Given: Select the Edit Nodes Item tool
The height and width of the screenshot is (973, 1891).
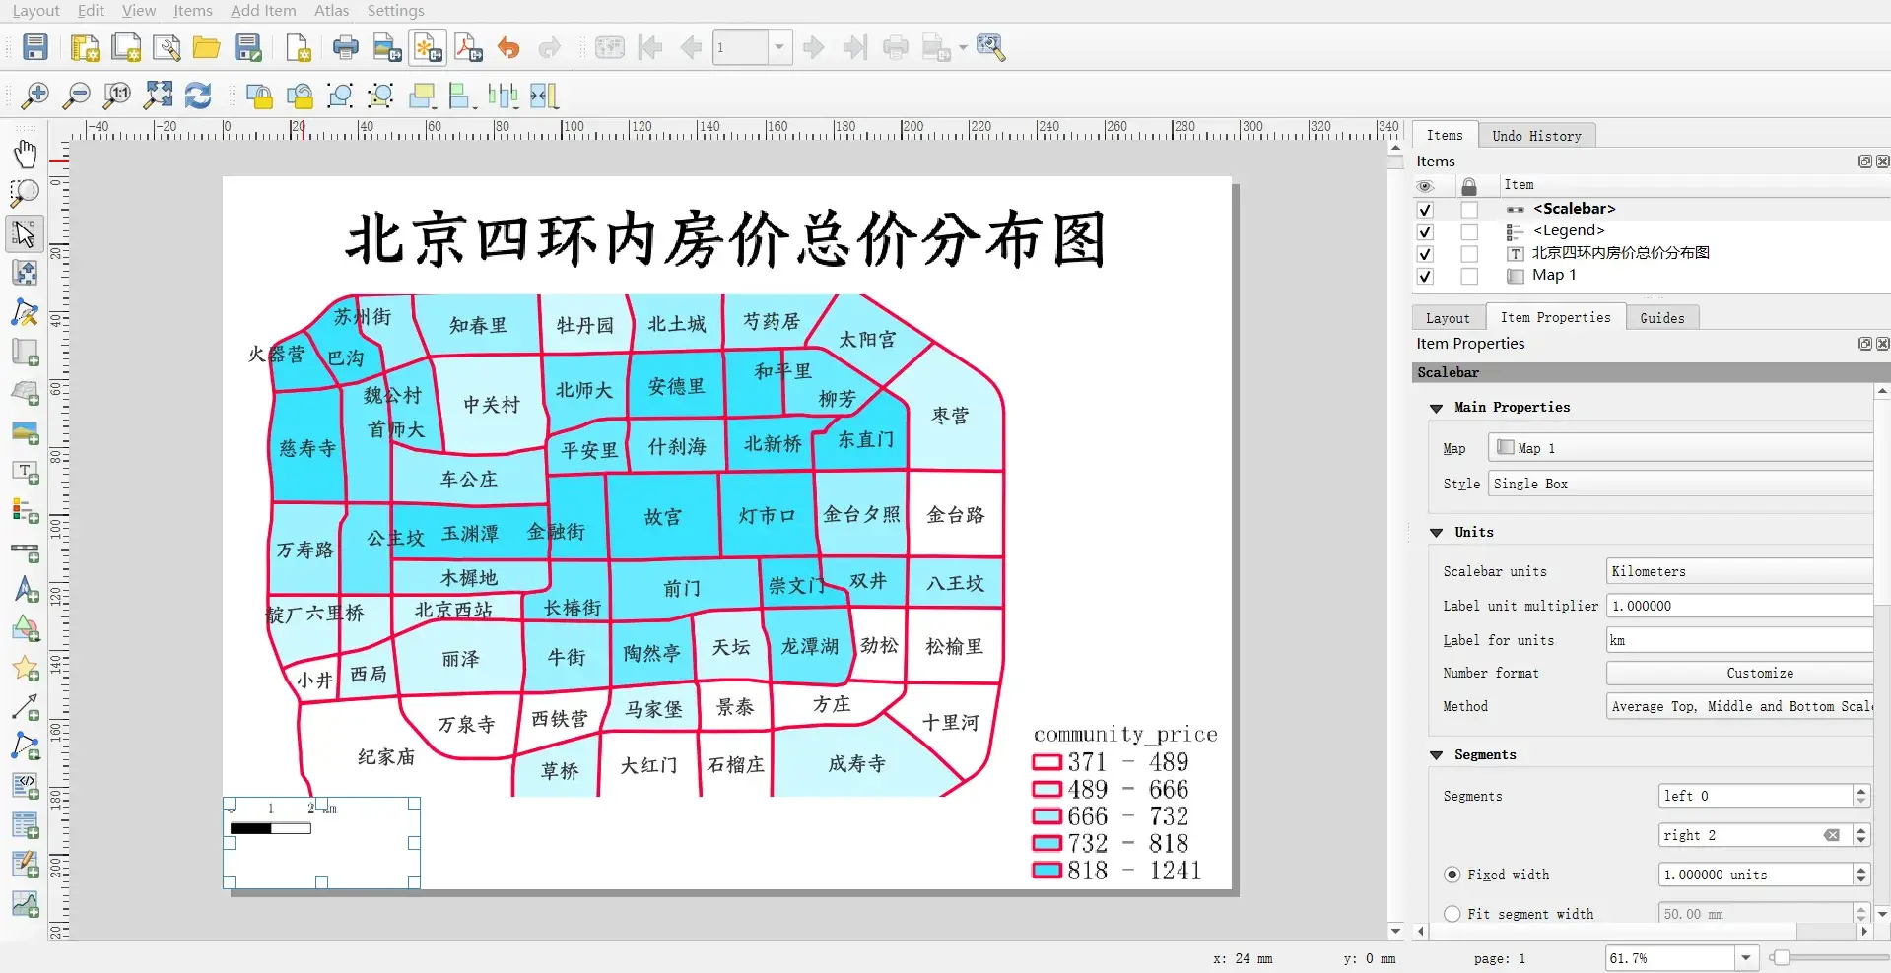Looking at the screenshot, I should pyautogui.click(x=26, y=313).
